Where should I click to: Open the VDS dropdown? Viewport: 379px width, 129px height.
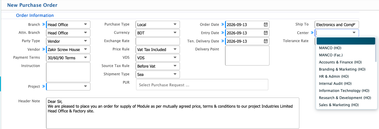tap(158, 58)
